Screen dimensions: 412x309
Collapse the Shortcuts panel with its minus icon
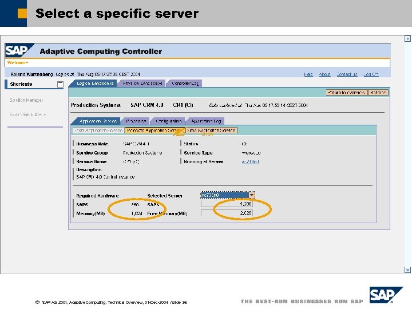pos(60,84)
